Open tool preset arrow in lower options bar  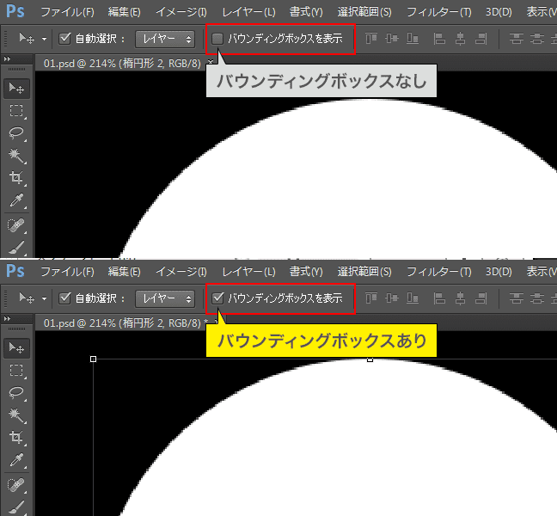(x=44, y=298)
